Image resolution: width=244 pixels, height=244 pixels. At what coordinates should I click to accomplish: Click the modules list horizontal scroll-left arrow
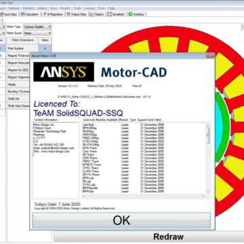tap(84, 196)
